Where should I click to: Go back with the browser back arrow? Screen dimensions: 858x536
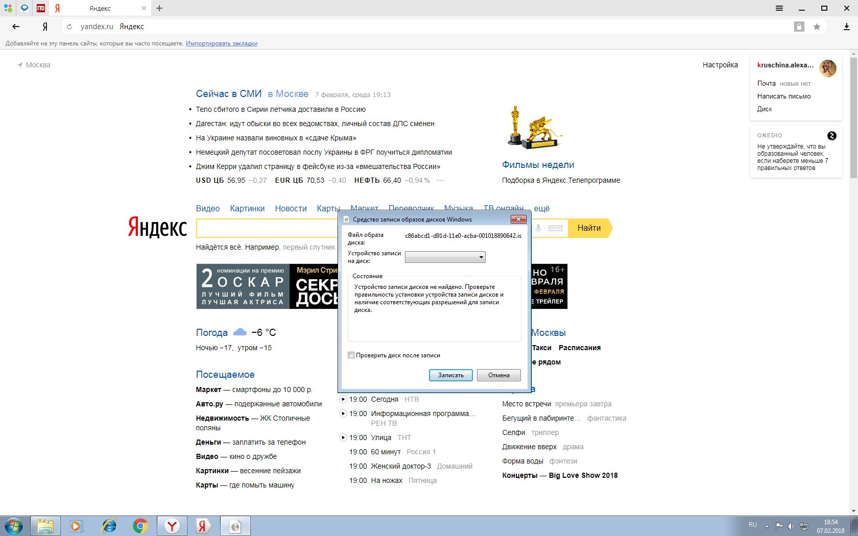tap(16, 27)
